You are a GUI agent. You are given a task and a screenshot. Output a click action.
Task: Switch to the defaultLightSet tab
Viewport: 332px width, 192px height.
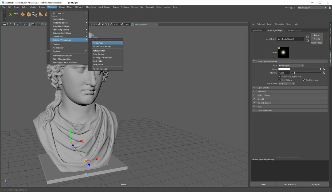(x=294, y=30)
